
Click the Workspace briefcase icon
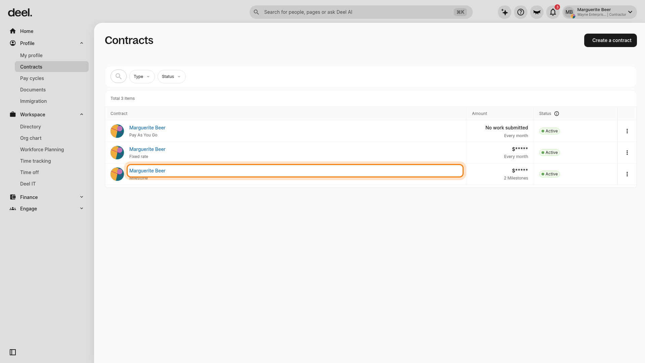[x=13, y=115]
